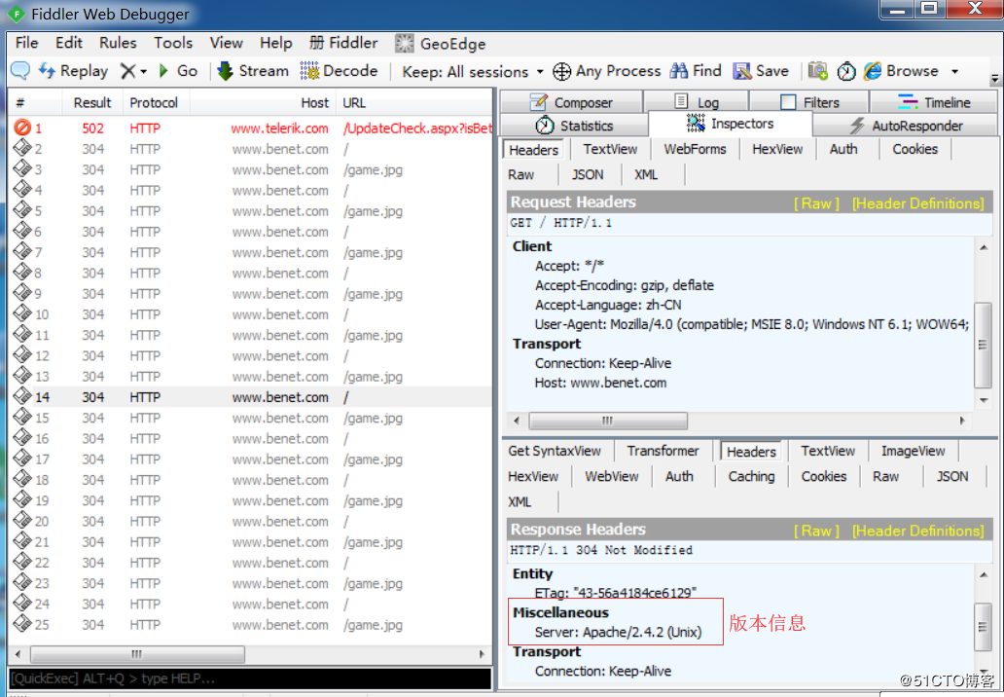Click the Remove X toolbar icon
Screen dimensions: 1004x697
pyautogui.click(x=128, y=70)
